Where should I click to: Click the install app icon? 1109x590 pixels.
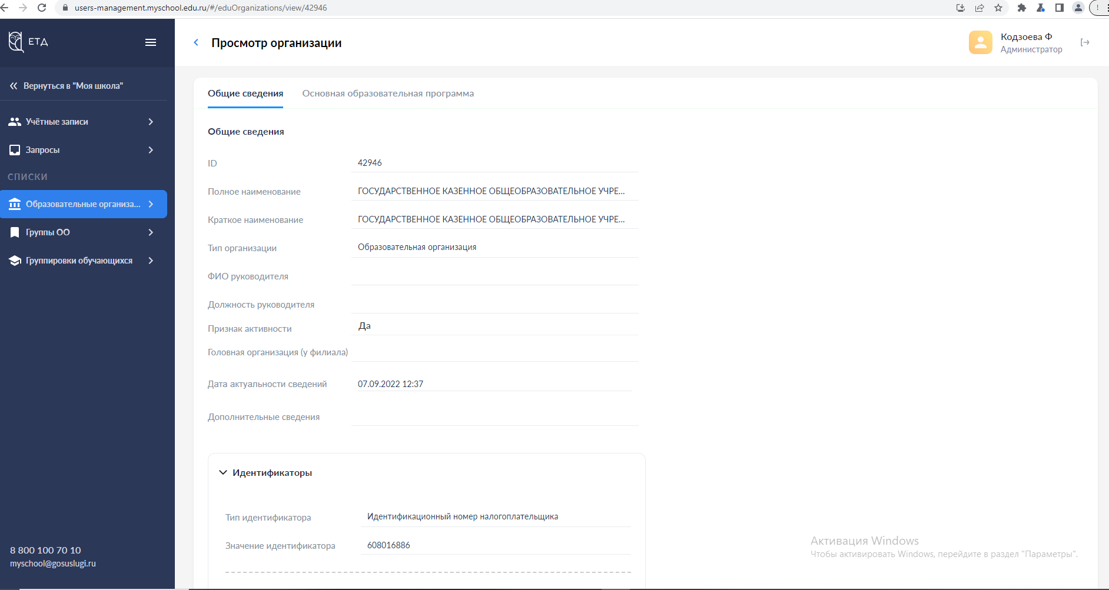(x=961, y=8)
